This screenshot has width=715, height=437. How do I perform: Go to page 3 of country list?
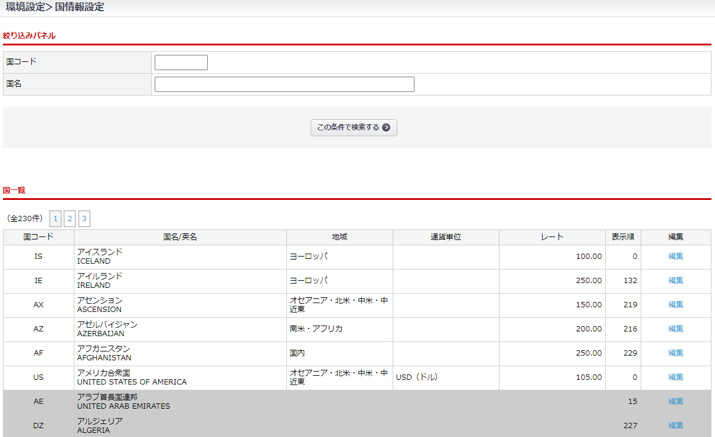(x=84, y=219)
